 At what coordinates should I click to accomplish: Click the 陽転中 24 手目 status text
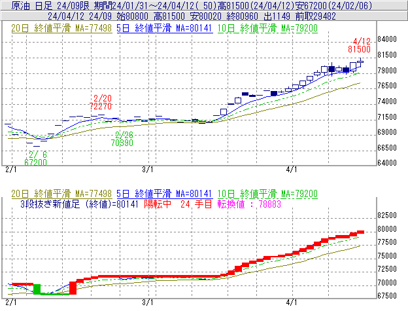pyautogui.click(x=178, y=204)
